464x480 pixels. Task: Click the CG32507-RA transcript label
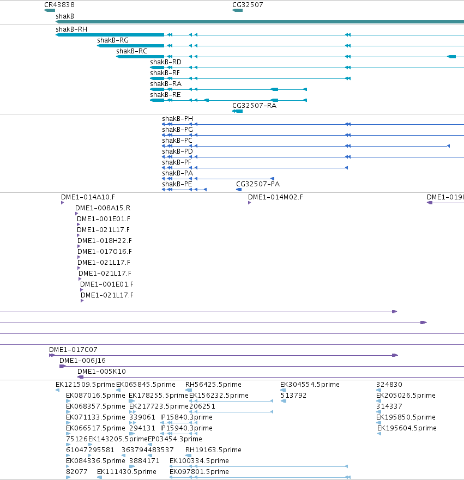coord(254,106)
